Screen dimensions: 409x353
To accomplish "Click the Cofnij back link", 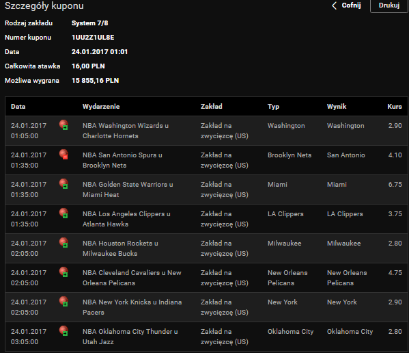I will pyautogui.click(x=351, y=5).
